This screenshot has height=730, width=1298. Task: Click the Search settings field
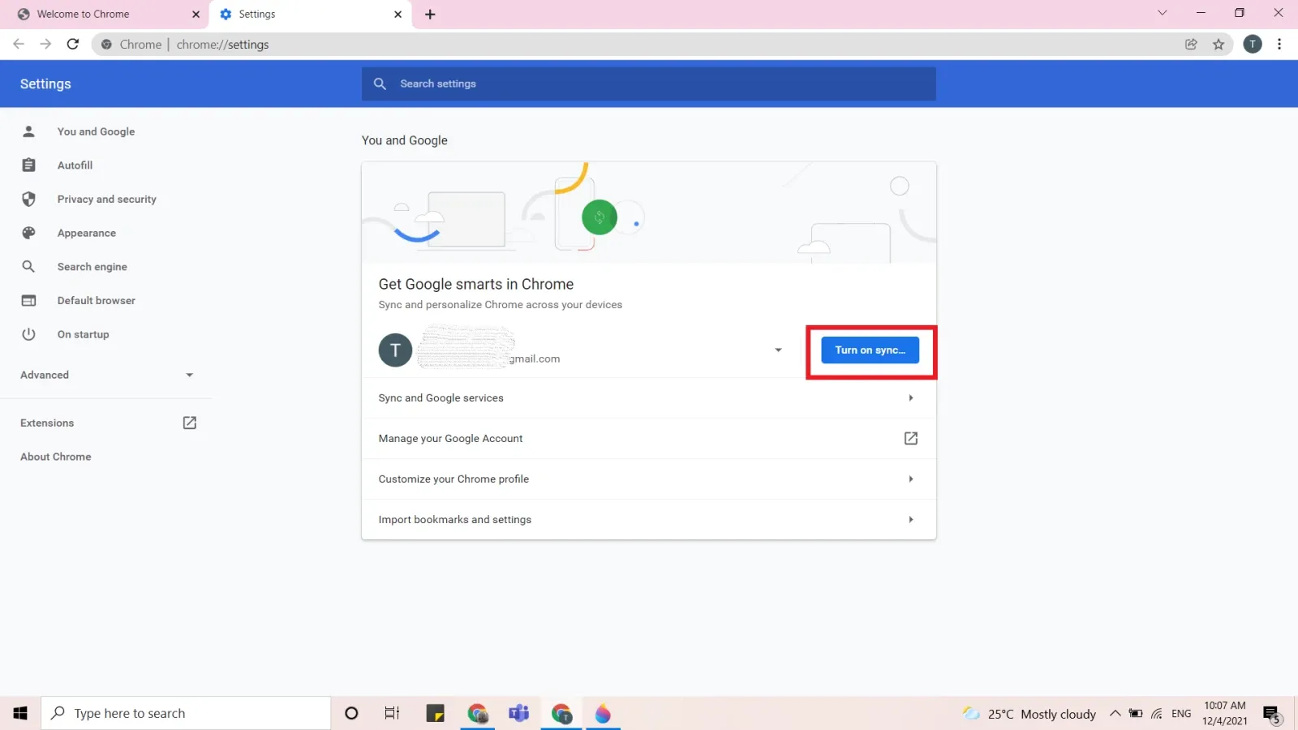coord(649,84)
